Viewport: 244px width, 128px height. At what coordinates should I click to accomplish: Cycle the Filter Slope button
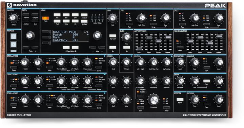140,107
